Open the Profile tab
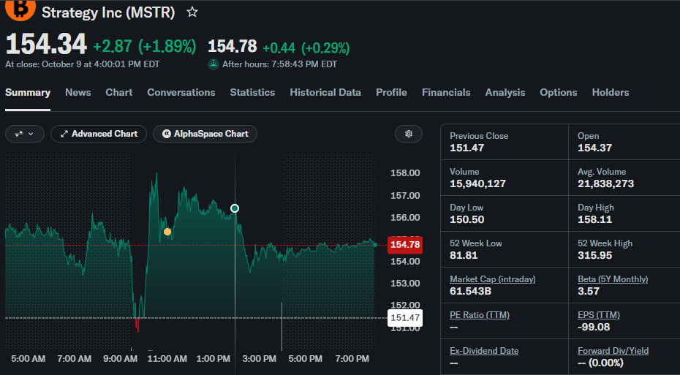680x375 pixels. point(392,92)
